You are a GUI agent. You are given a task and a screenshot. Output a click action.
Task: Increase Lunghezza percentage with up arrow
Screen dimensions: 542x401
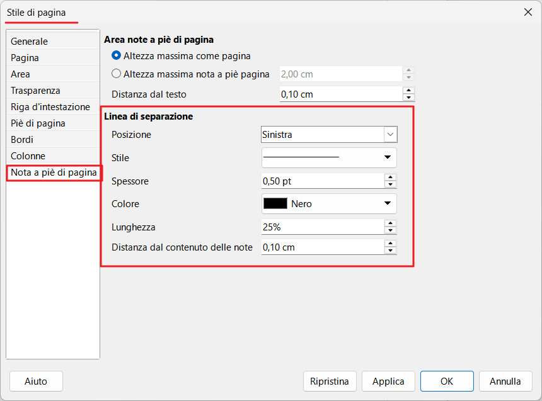(390, 223)
